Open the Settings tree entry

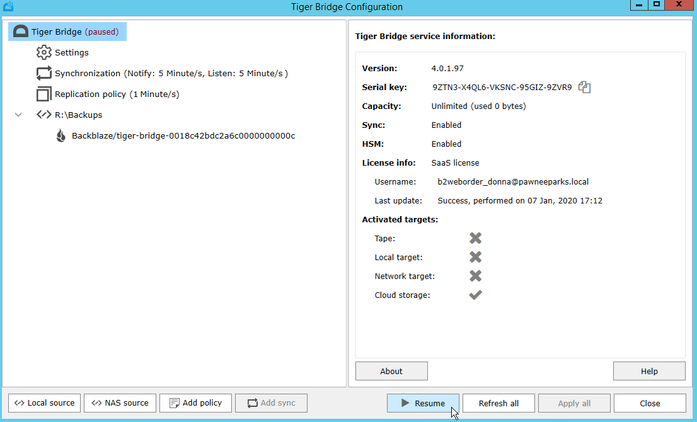point(72,52)
